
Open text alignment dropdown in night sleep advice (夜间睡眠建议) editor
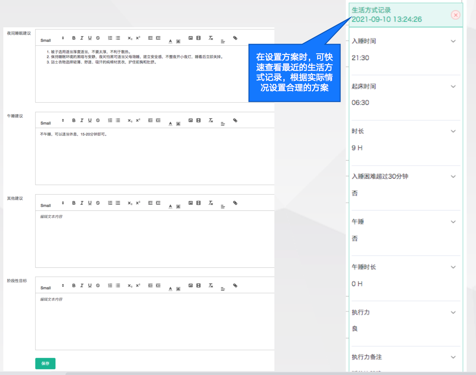(223, 41)
